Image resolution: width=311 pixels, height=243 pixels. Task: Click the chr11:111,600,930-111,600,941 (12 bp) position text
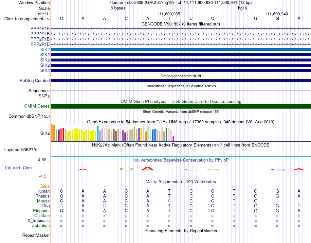[215, 3]
